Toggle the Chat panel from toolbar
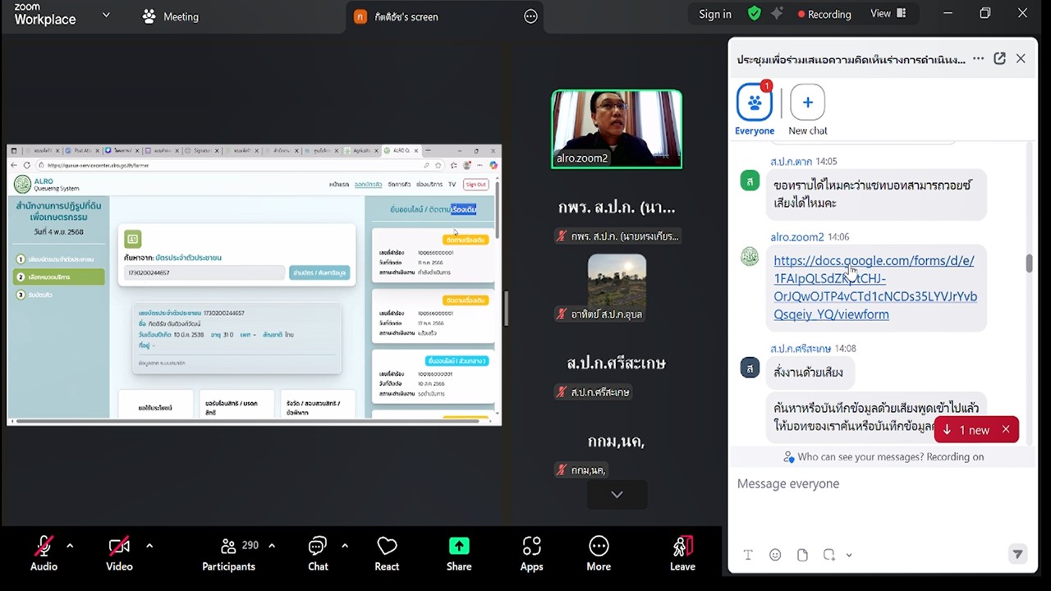Viewport: 1051px width, 591px height. click(318, 554)
